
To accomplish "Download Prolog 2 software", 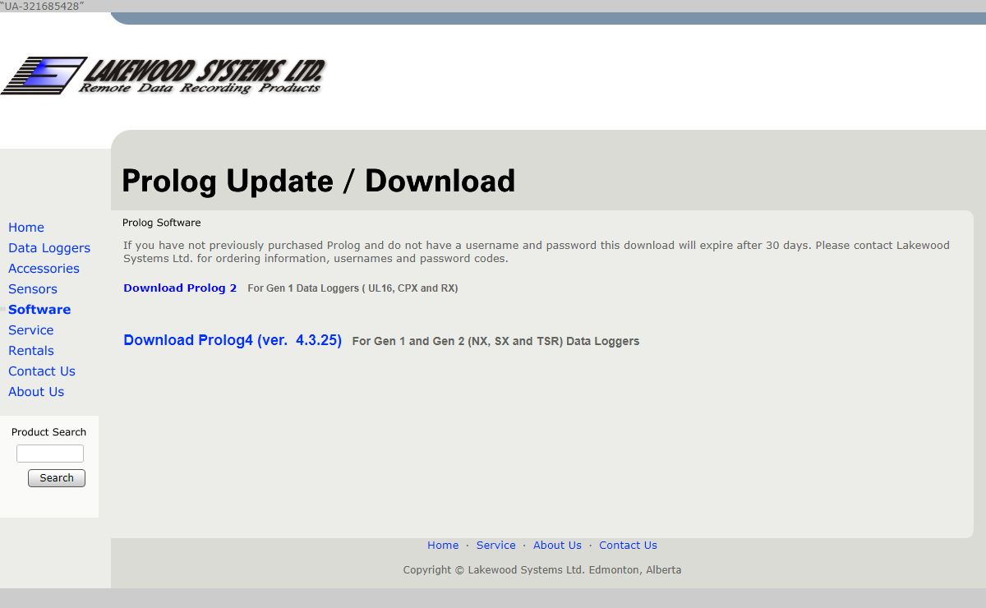I will (180, 288).
